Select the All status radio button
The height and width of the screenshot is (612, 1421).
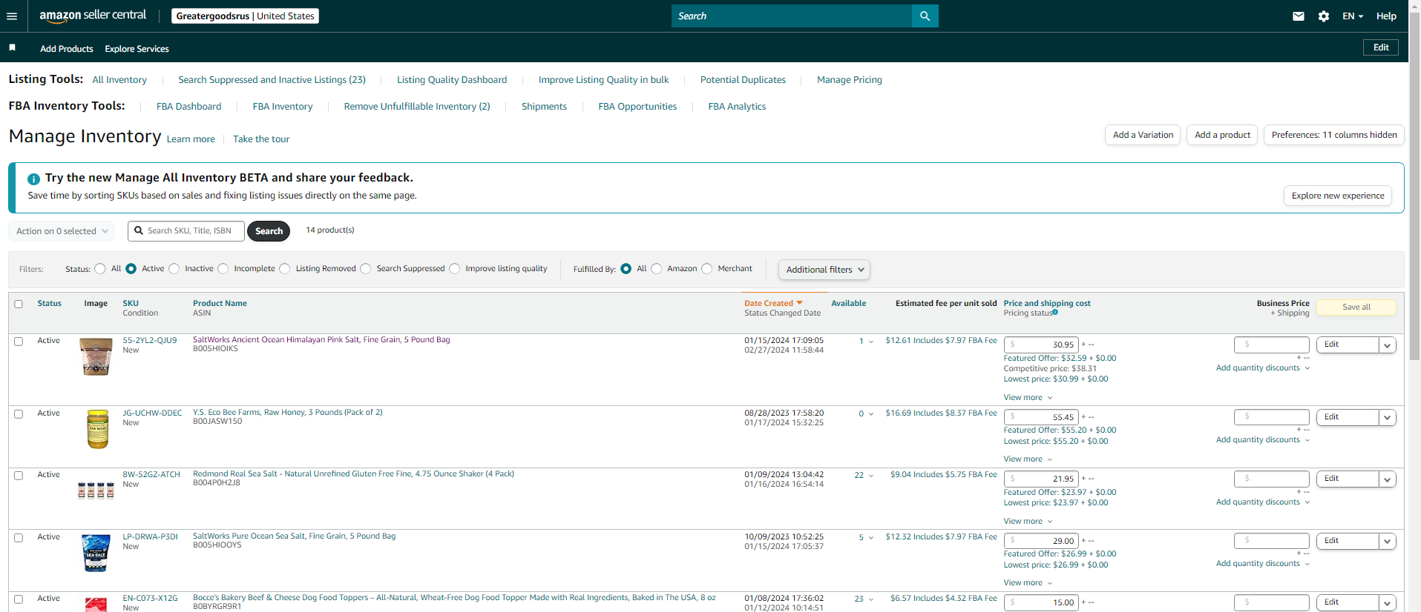coord(100,269)
